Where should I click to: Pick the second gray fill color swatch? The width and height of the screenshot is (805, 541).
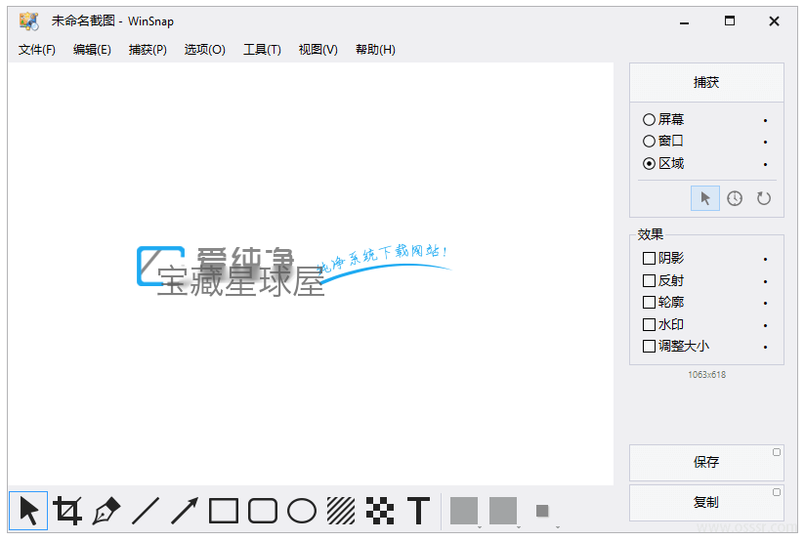[x=503, y=511]
